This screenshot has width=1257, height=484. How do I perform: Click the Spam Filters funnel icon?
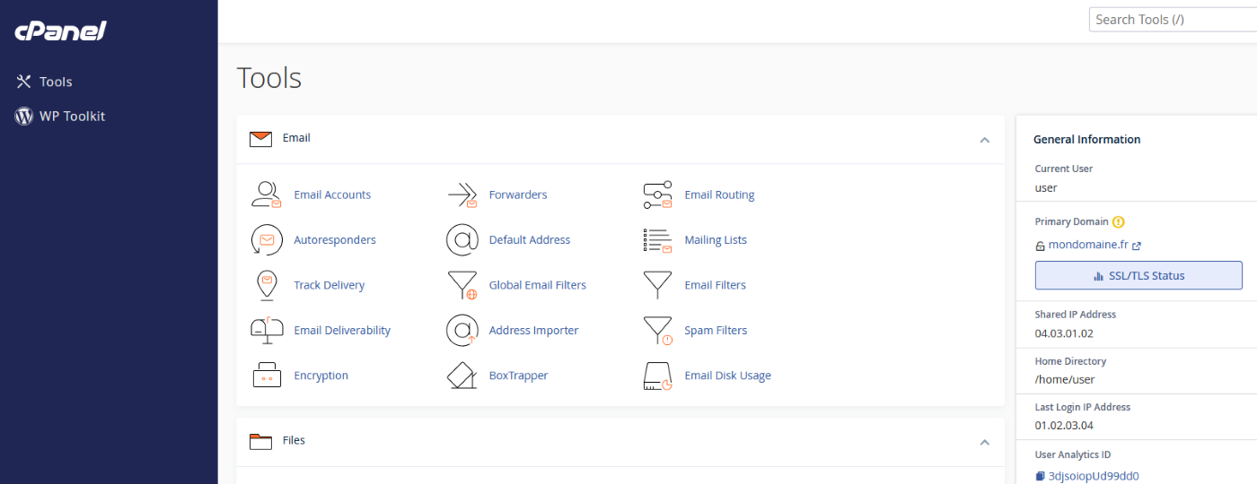(657, 331)
